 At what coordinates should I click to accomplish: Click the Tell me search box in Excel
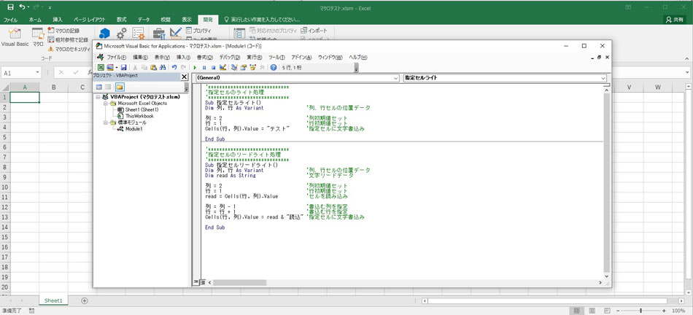(x=263, y=20)
